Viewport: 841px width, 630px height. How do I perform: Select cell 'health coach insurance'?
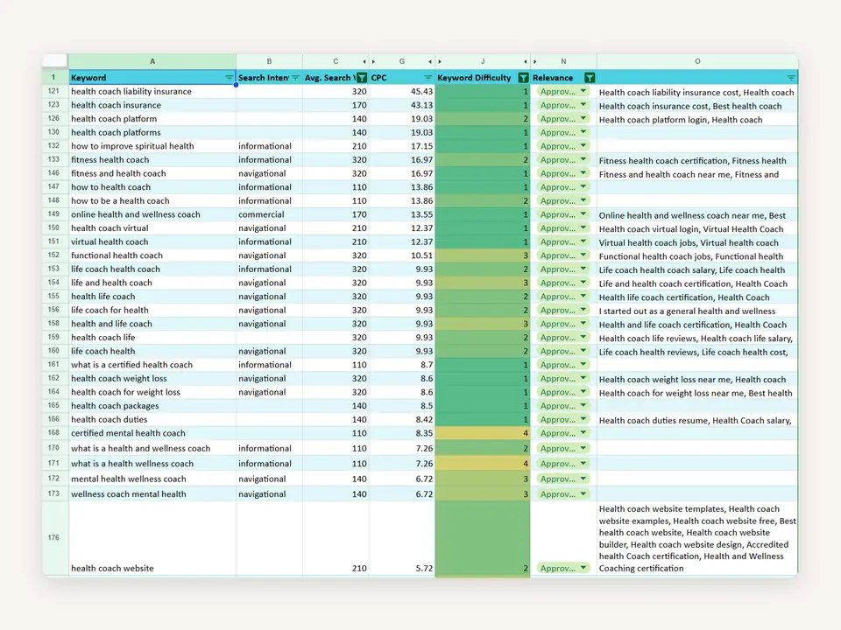(152, 105)
